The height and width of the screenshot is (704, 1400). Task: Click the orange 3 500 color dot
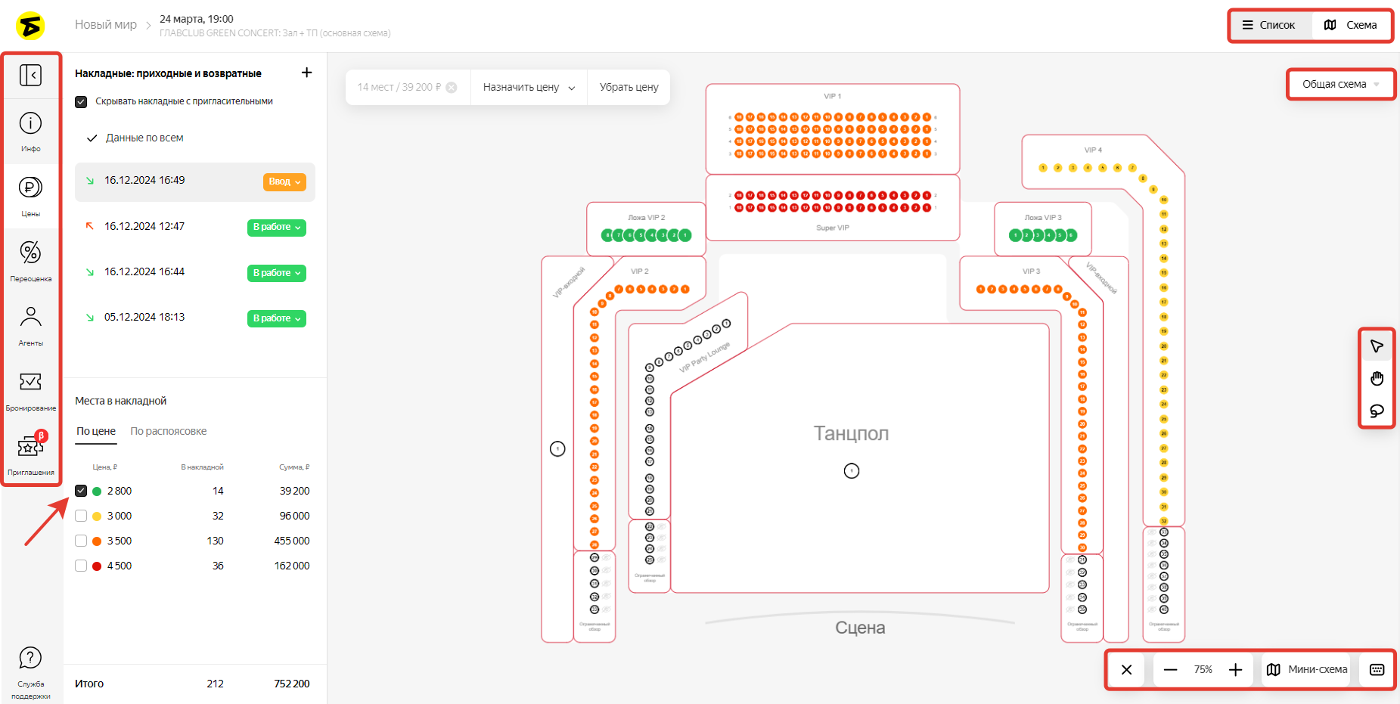(x=97, y=541)
